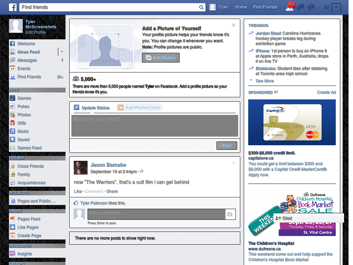Image resolution: width=353 pixels, height=265 pixels.
Task: Click Tyler McScreenshots profile picture in sidebar
Action: coord(16,26)
